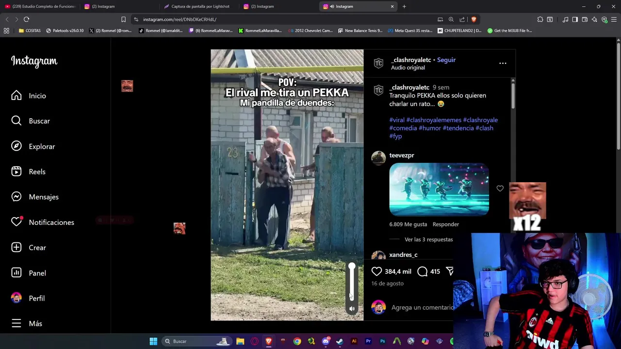Click Responder under teevezpr's comment
The image size is (621, 349).
(x=446, y=224)
